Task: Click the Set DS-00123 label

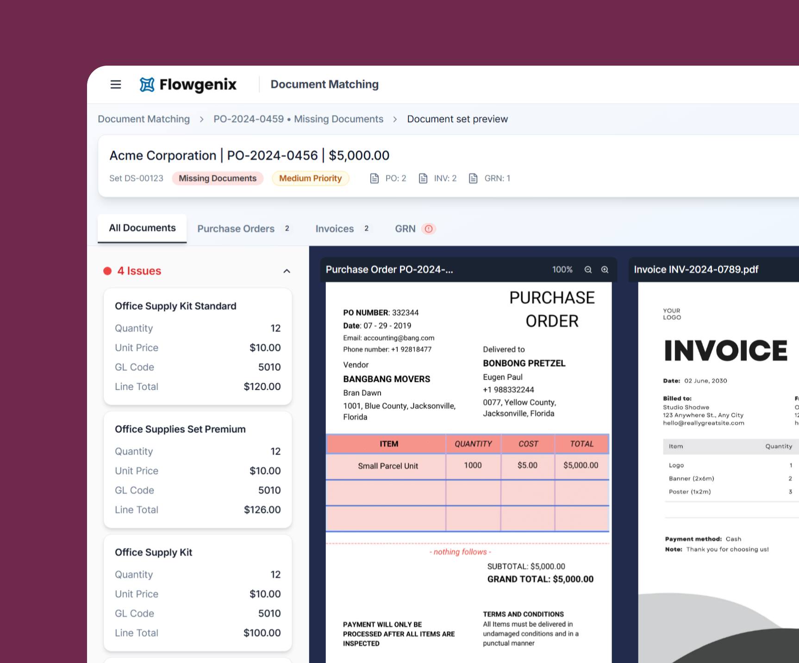Action: pyautogui.click(x=136, y=178)
